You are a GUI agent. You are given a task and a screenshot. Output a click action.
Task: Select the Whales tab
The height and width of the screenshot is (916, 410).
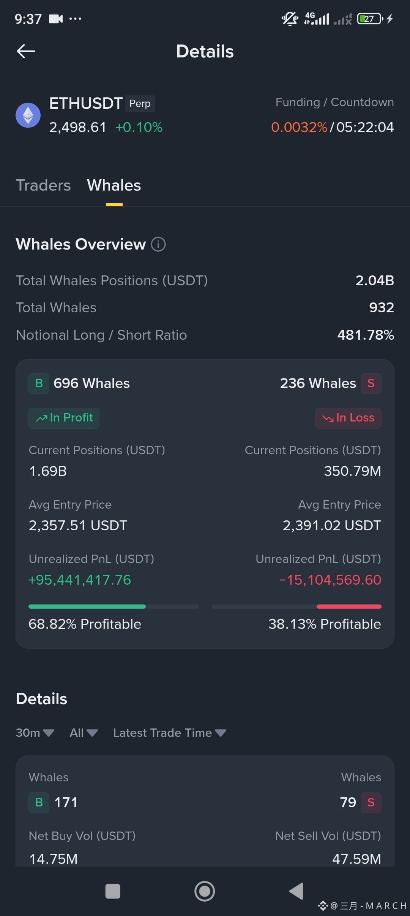114,185
